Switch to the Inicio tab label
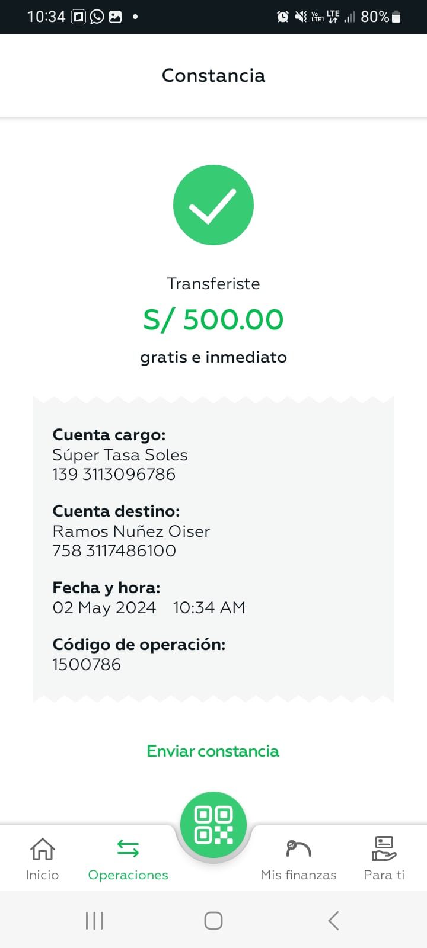The height and width of the screenshot is (948, 427). coord(42,875)
